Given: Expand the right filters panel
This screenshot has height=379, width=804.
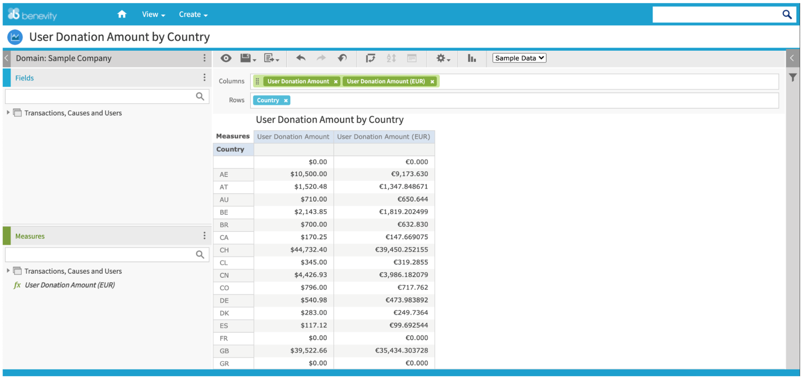Looking at the screenshot, I should (792, 58).
